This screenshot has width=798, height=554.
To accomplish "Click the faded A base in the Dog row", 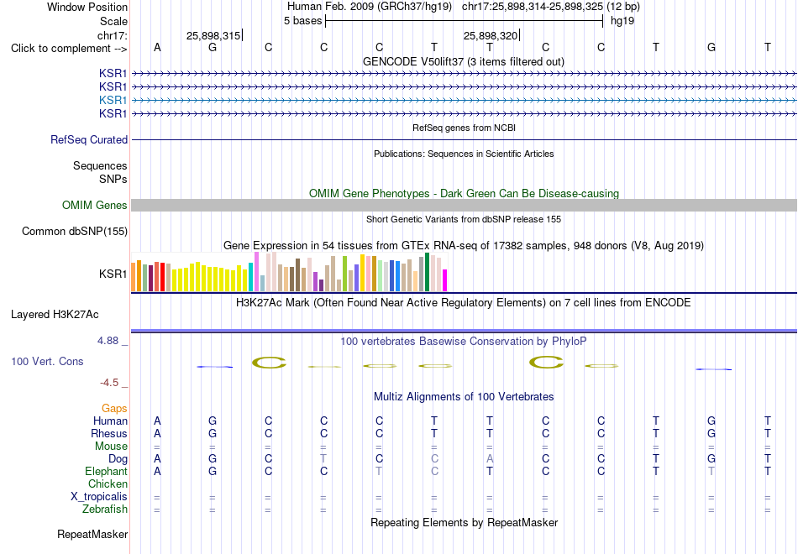I will coord(490,459).
